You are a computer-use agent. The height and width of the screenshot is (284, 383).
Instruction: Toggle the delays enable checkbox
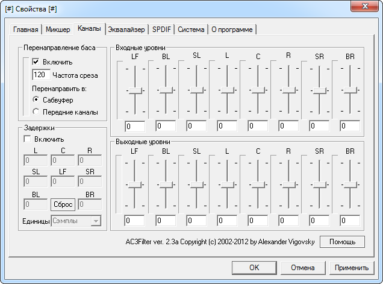point(28,139)
